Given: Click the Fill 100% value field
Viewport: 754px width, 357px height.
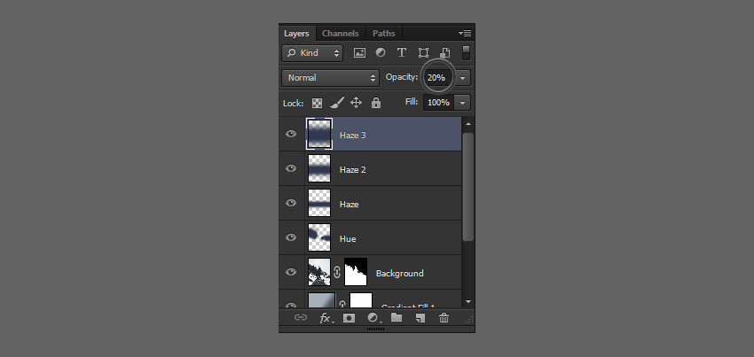Looking at the screenshot, I should [x=438, y=103].
